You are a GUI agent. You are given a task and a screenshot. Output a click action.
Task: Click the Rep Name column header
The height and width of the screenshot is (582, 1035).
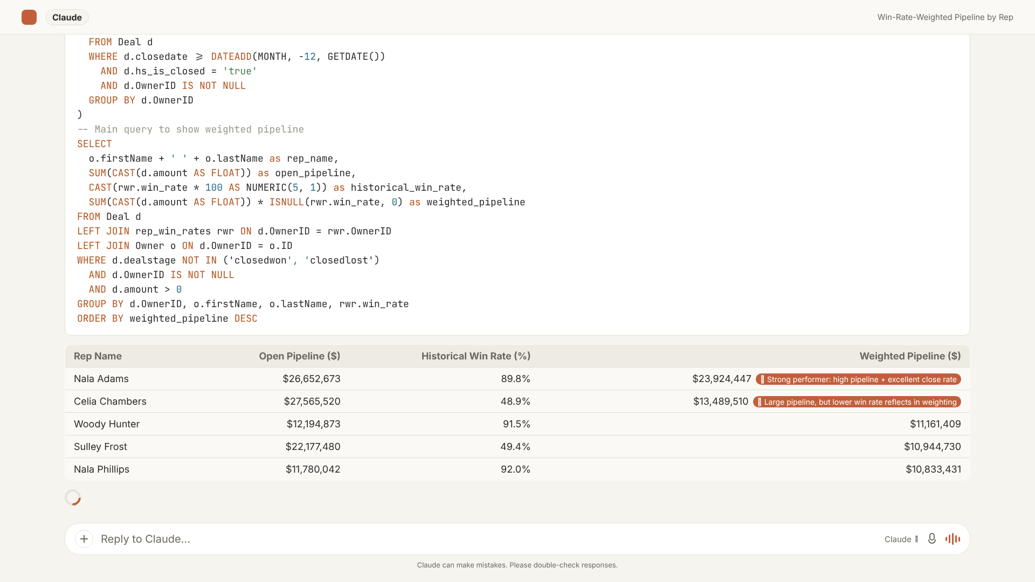[98, 356]
